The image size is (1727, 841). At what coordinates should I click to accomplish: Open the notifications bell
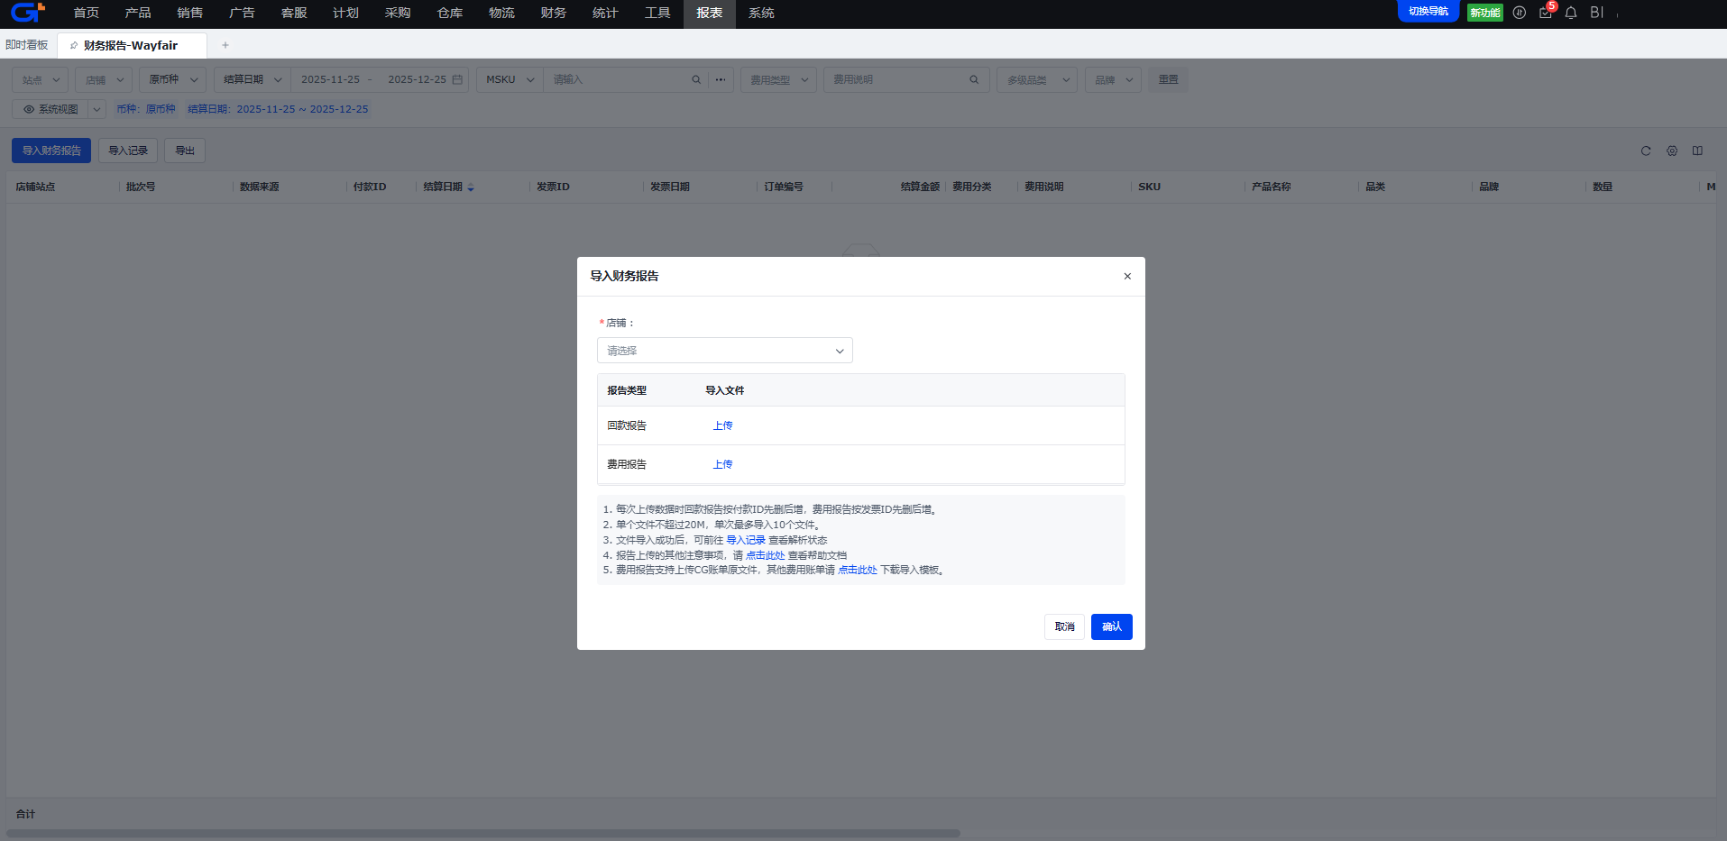(x=1571, y=13)
